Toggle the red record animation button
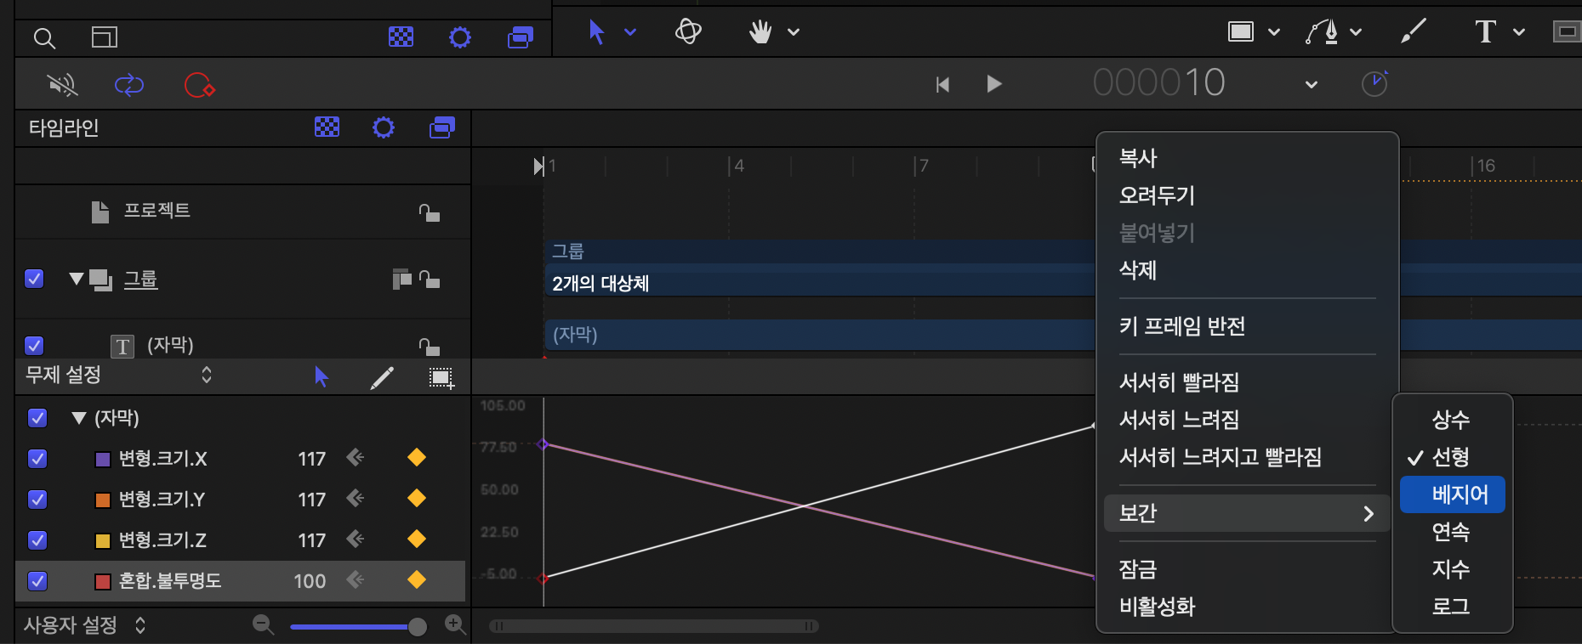 199,85
